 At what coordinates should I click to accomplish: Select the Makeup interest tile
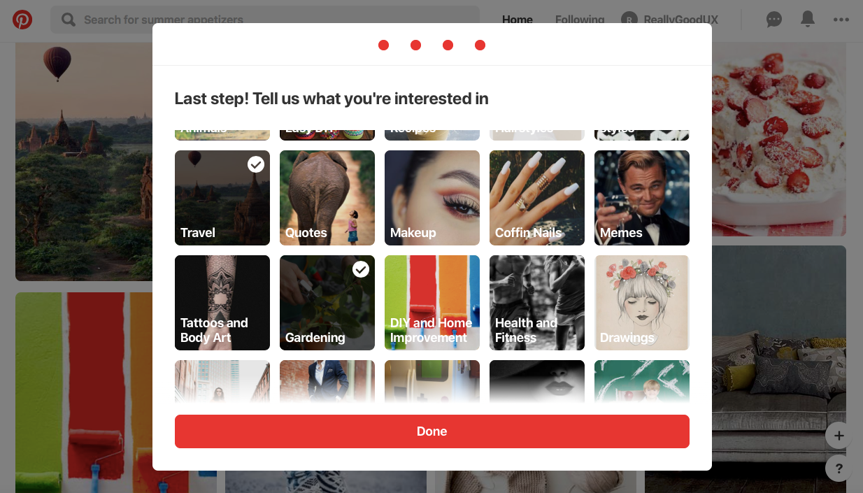[432, 198]
